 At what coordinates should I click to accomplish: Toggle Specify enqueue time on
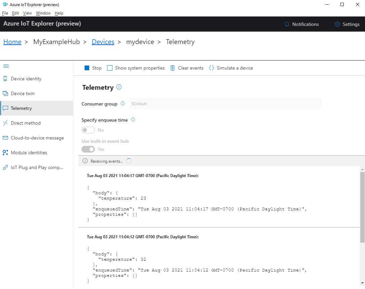tap(88, 130)
